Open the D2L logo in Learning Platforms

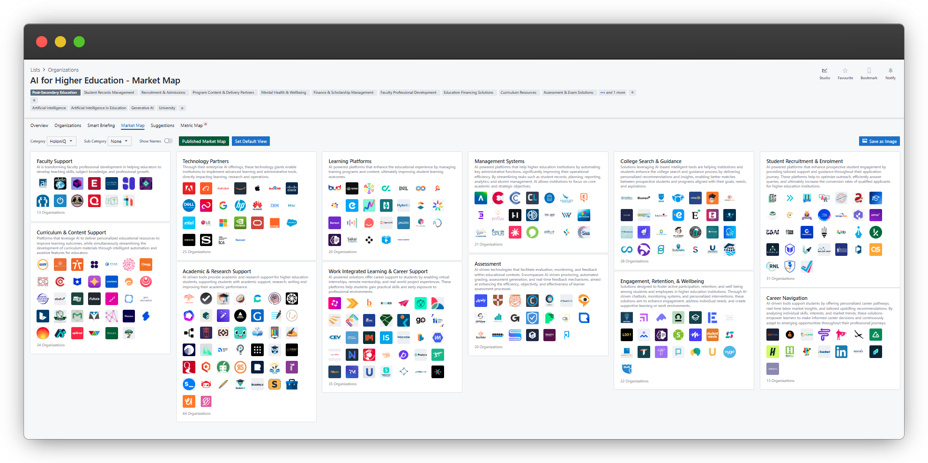tap(403, 188)
